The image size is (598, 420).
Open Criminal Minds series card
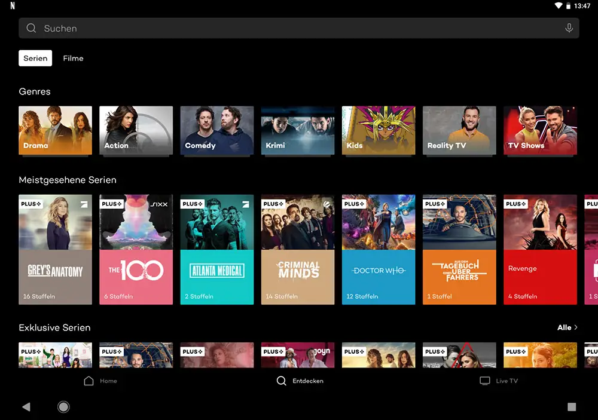coord(298,250)
